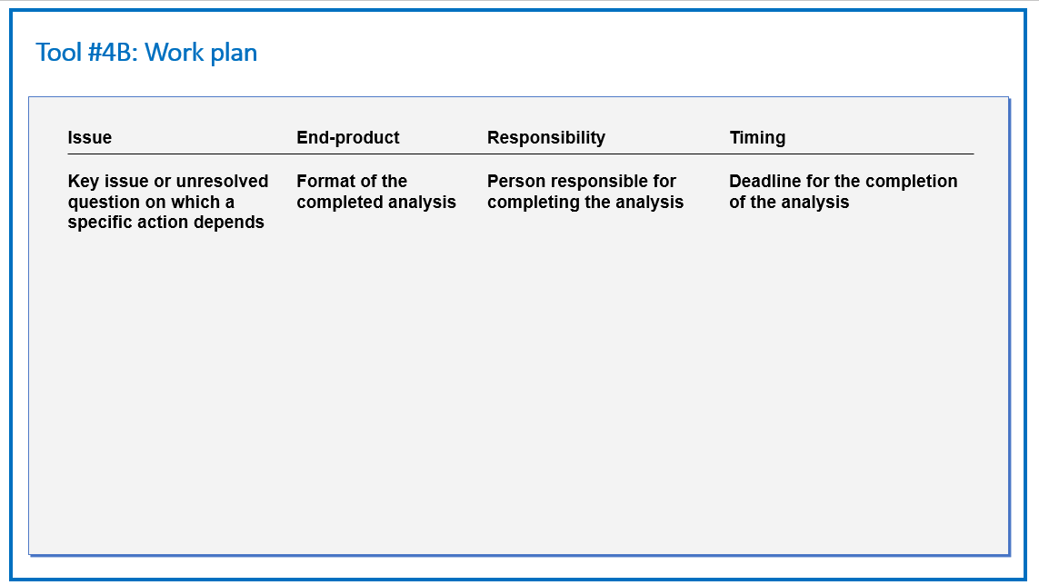Select the "Key issue or unresolved" text line
Viewport: 1039px width, 585px height.
coord(167,181)
